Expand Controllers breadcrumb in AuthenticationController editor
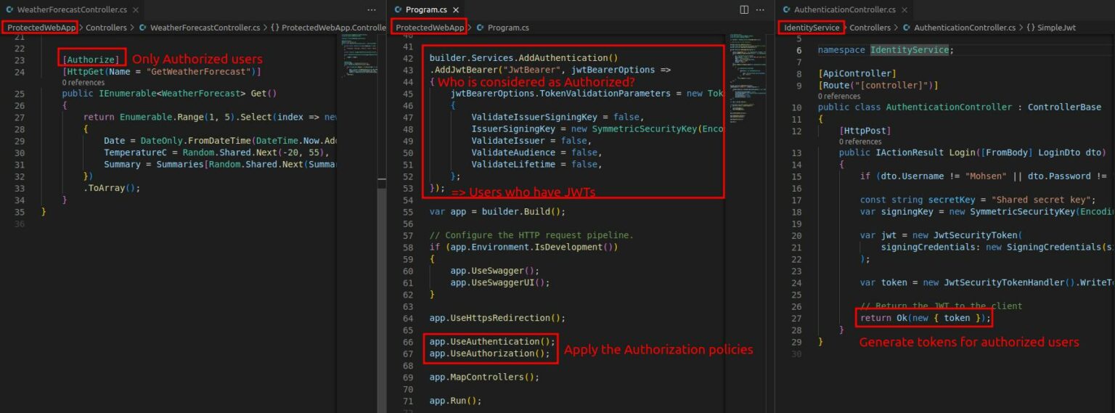This screenshot has height=413, width=1115. point(869,28)
